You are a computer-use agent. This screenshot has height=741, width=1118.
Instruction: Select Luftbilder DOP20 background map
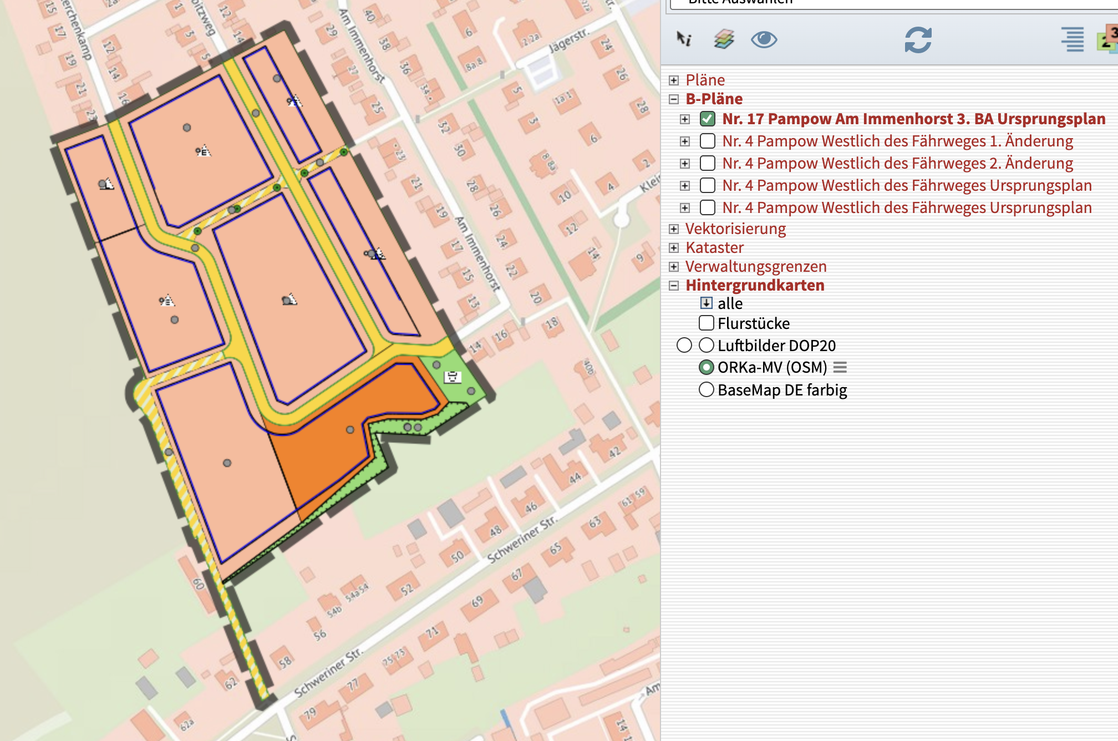tap(706, 345)
